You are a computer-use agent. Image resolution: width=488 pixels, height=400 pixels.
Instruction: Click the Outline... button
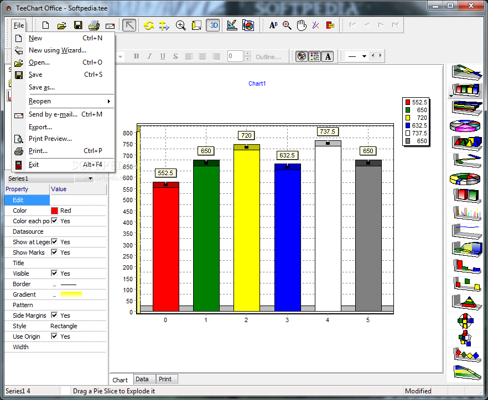(x=268, y=57)
